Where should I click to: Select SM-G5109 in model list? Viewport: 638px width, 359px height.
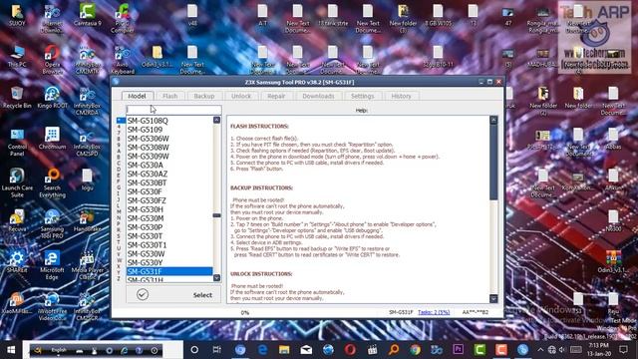[169, 130]
